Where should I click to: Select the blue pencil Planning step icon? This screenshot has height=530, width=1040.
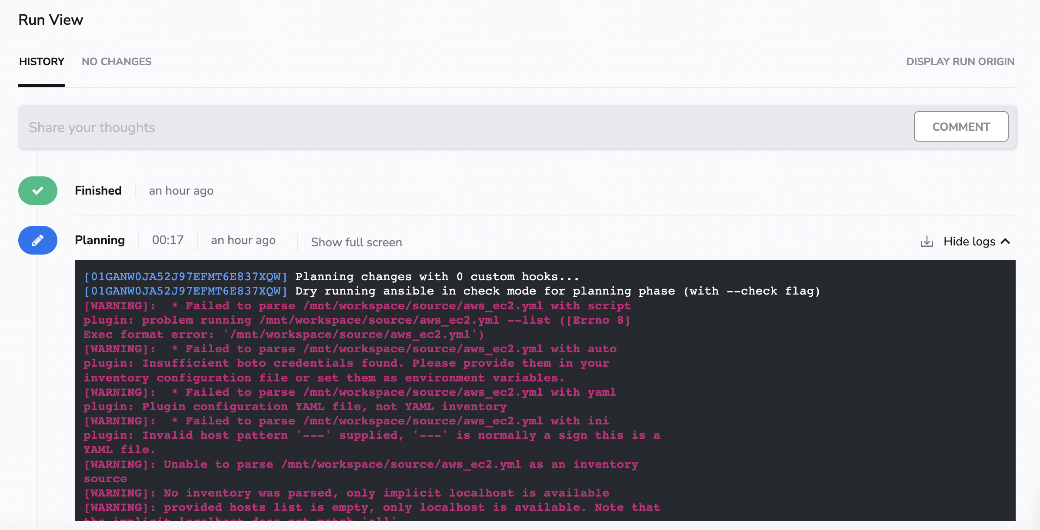[x=37, y=240]
